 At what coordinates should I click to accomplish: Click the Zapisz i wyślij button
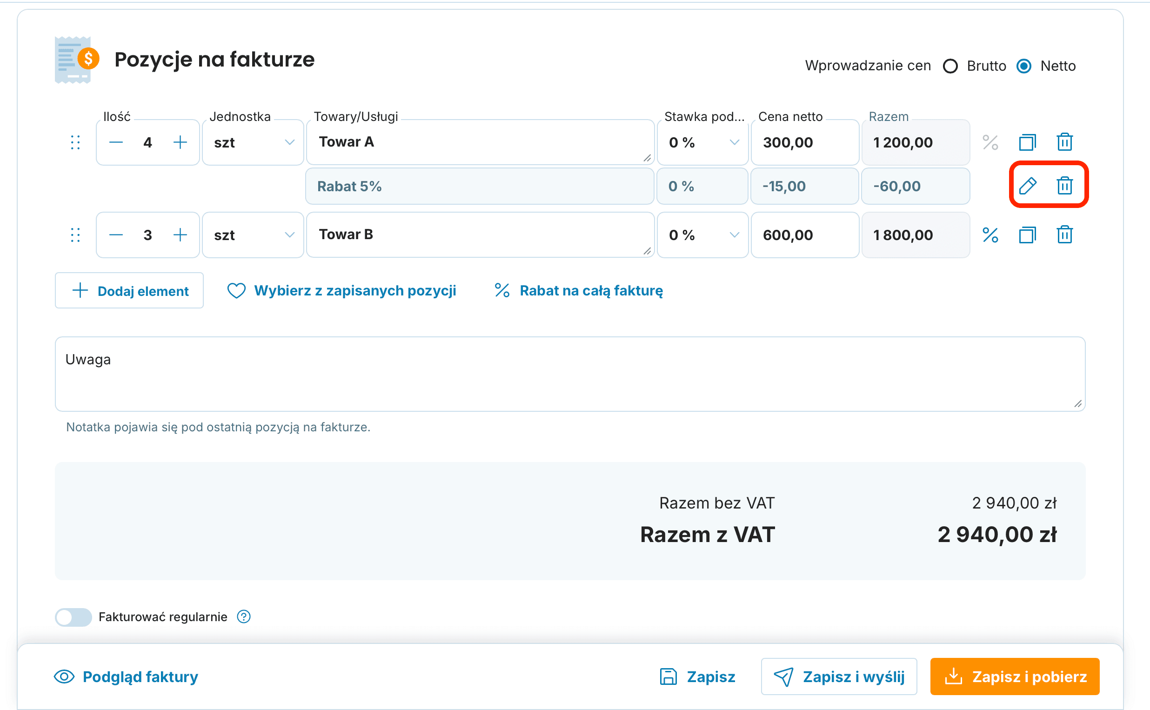pyautogui.click(x=839, y=677)
